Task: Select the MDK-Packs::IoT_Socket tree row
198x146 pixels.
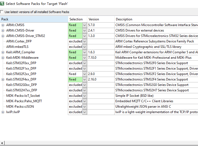Action: [23, 96]
